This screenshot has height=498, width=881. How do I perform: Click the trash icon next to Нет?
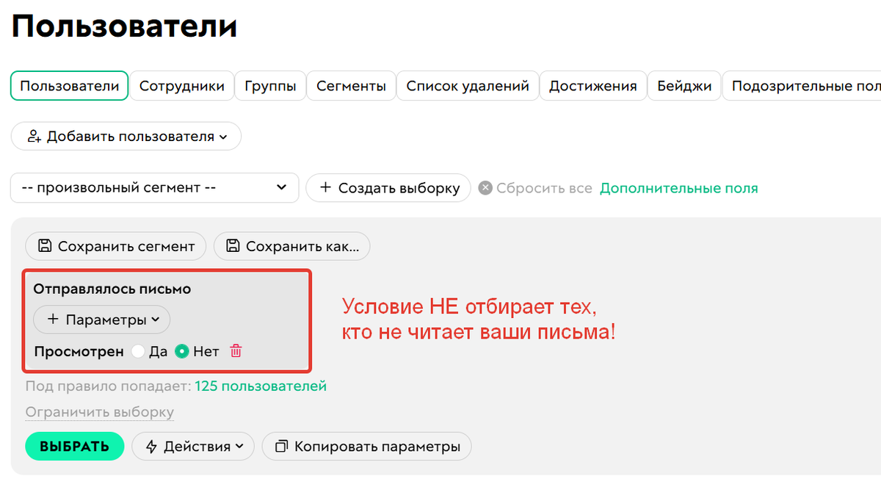coord(236,351)
